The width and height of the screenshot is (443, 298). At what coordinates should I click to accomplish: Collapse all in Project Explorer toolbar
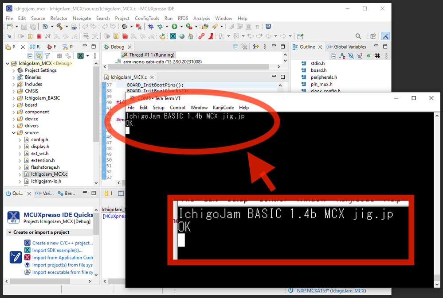pyautogui.click(x=30, y=56)
